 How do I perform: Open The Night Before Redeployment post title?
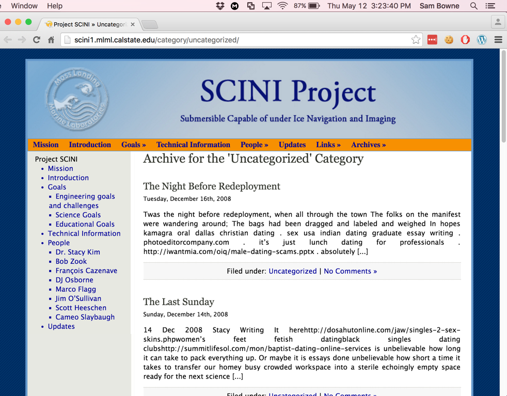tap(212, 186)
